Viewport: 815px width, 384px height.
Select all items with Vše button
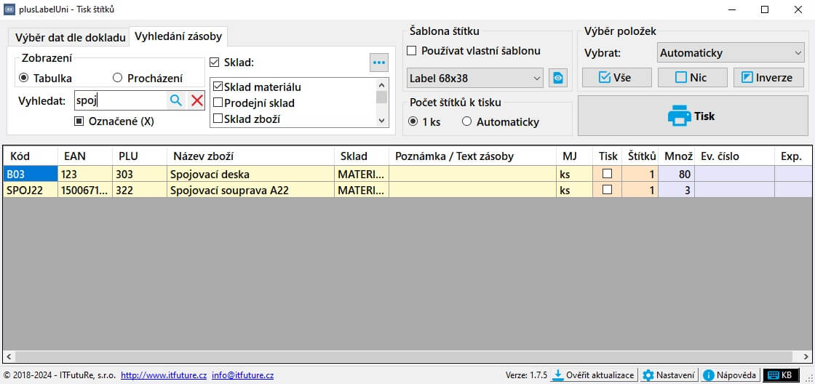click(x=616, y=77)
